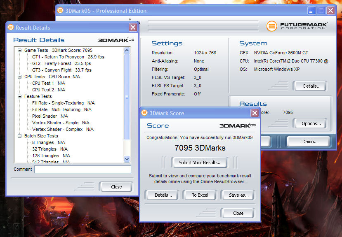Select Pixel Shader row
This screenshot has height=237, width=342.
(x=50, y=116)
